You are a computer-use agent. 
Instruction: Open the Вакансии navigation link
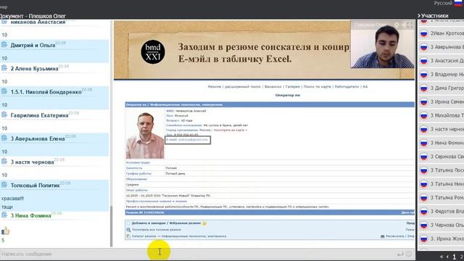pyautogui.click(x=273, y=87)
